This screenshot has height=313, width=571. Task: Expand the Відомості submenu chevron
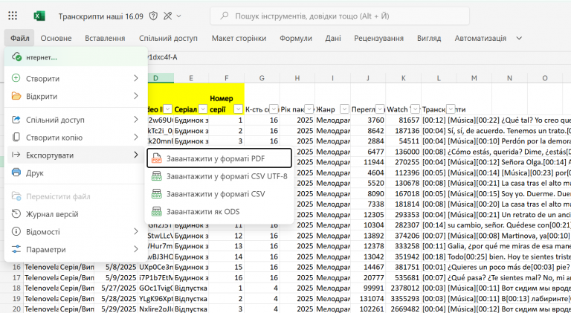coord(136,231)
